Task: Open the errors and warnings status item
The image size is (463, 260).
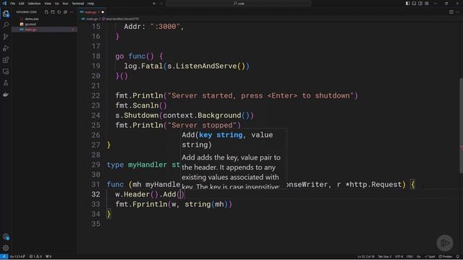Action: tap(35, 257)
